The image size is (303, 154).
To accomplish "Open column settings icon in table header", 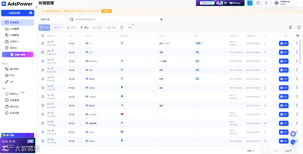I will click(x=298, y=36).
